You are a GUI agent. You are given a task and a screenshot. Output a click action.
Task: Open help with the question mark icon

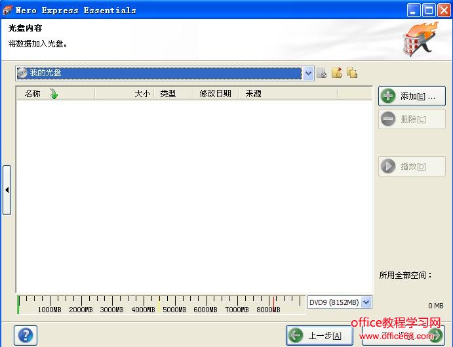[26, 335]
